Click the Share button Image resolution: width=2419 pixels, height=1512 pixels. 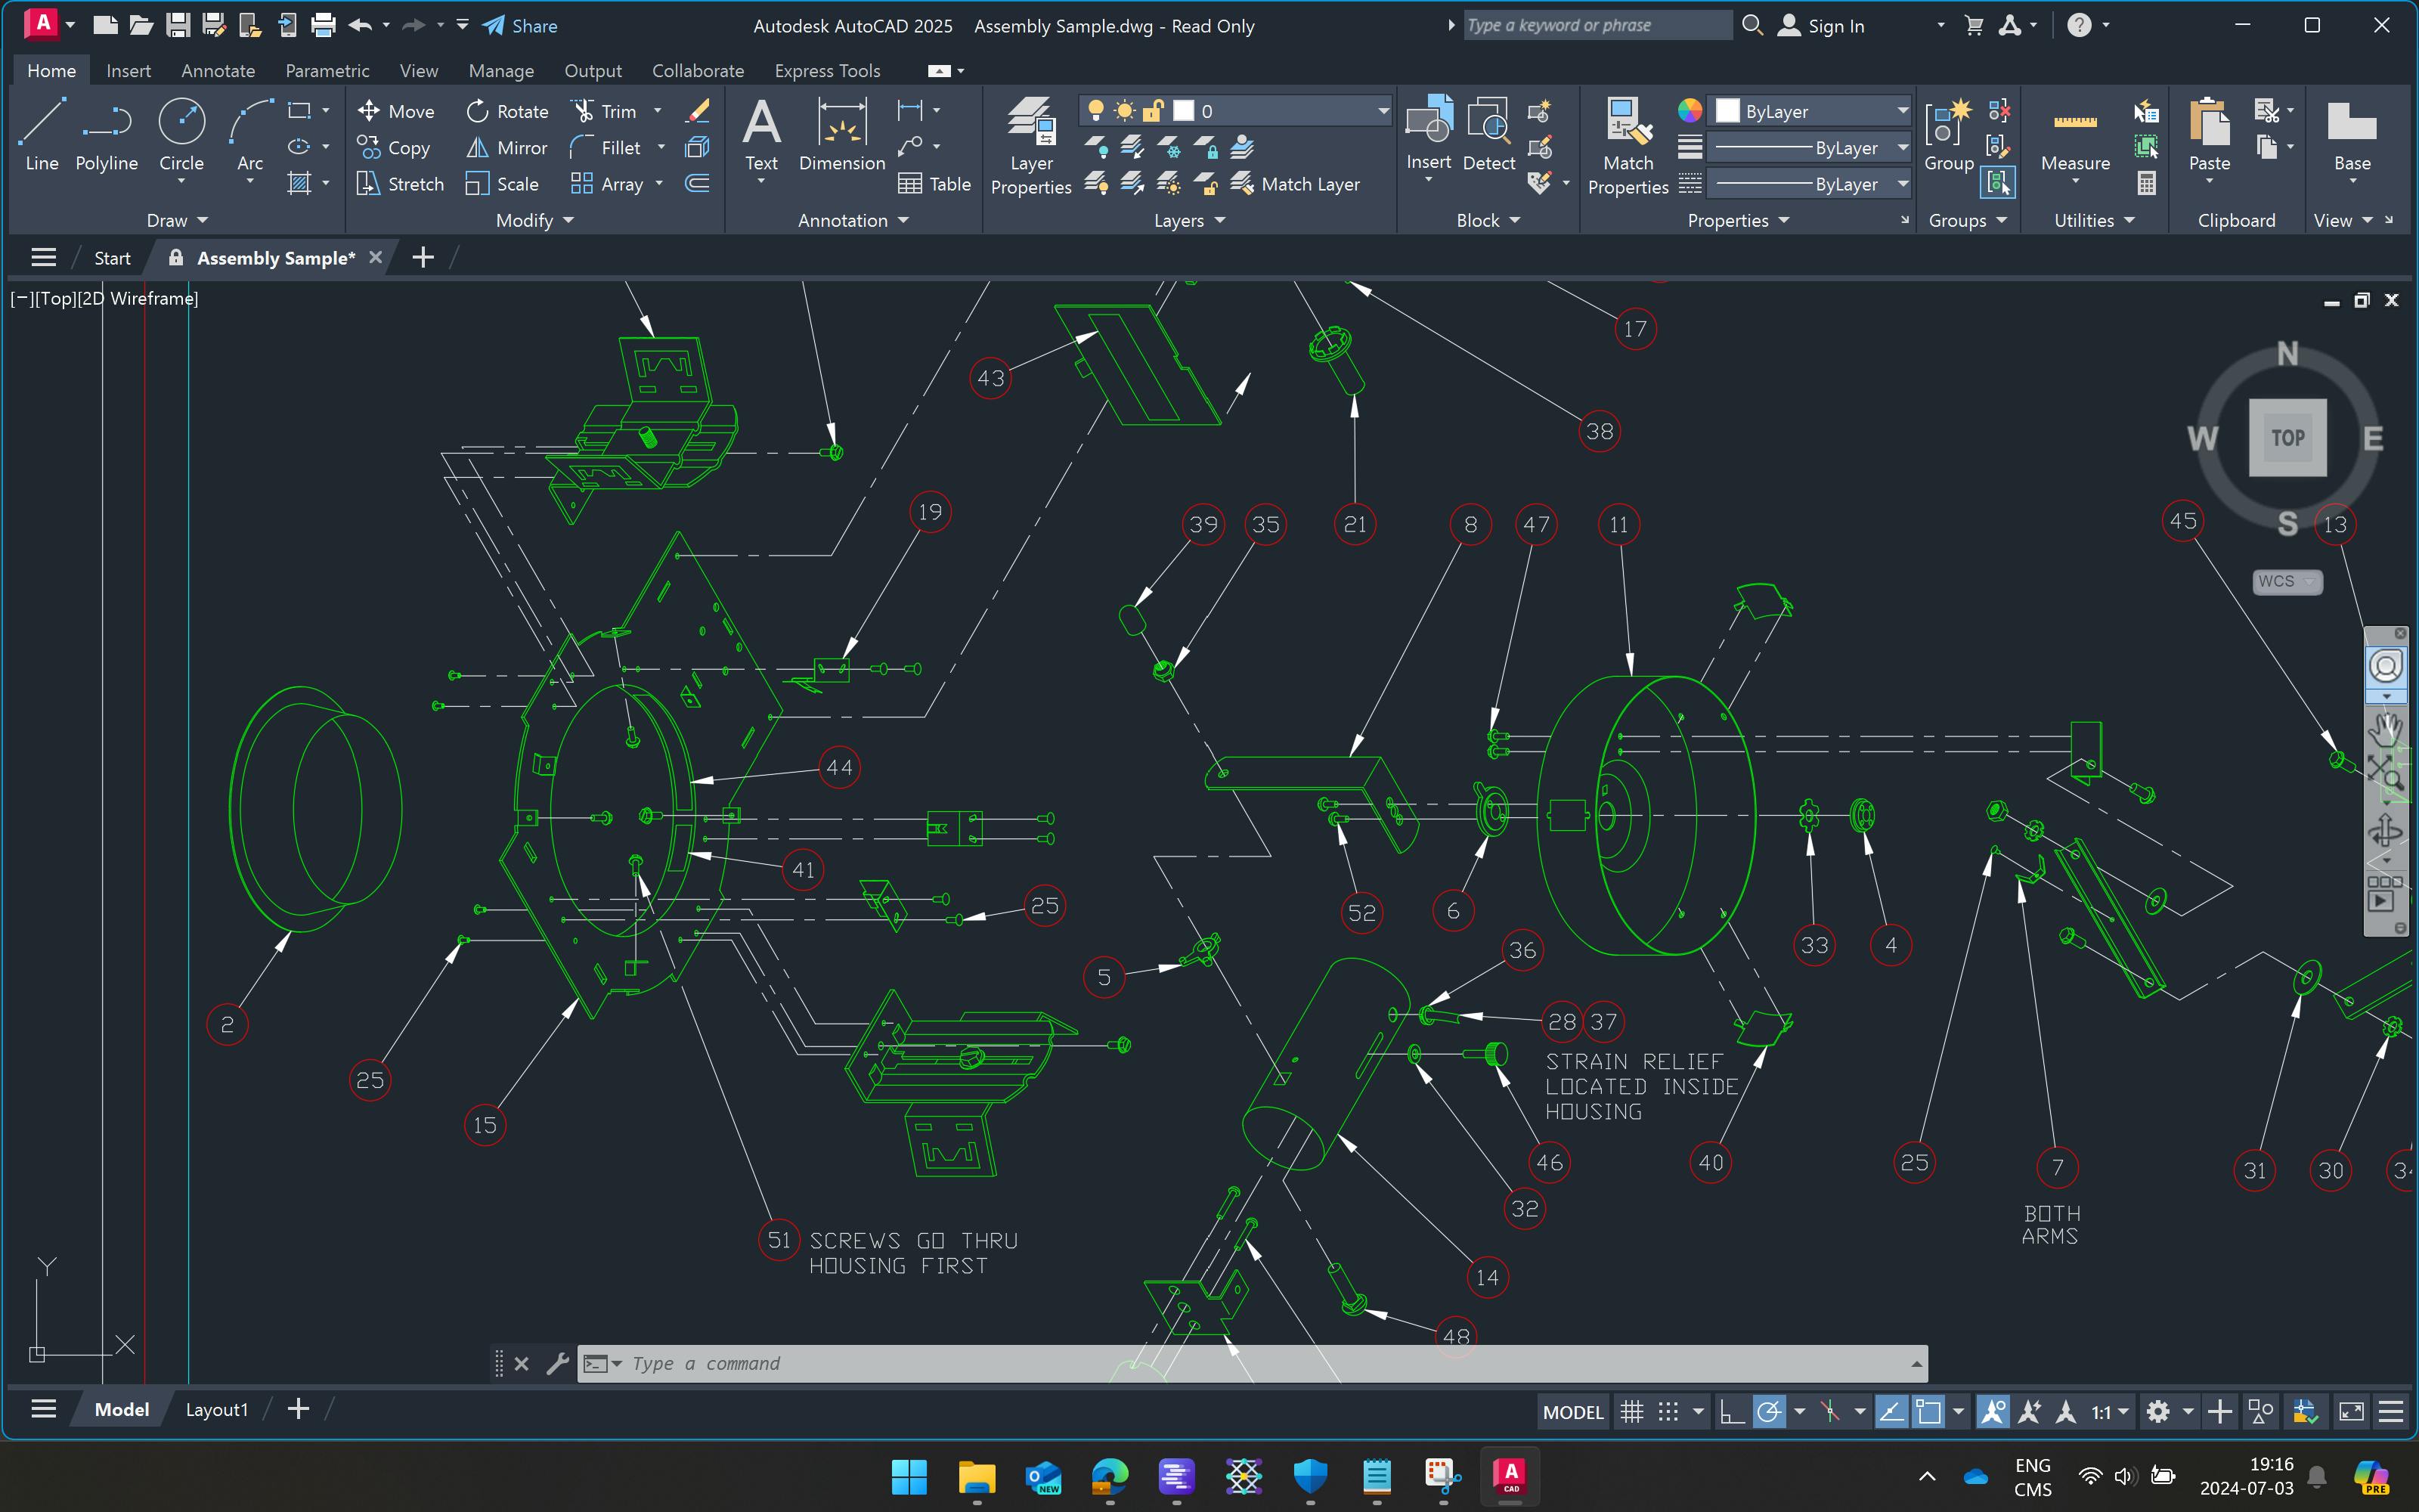520,26
